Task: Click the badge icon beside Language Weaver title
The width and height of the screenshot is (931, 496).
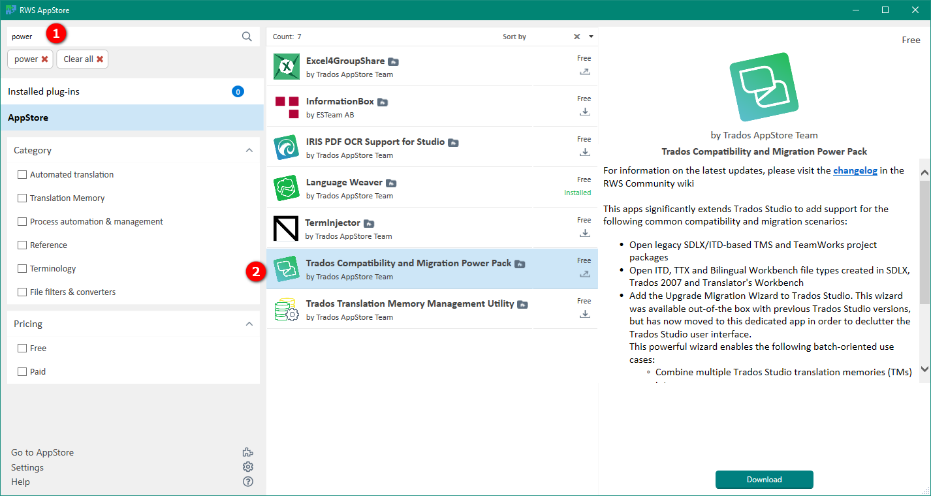Action: click(391, 183)
